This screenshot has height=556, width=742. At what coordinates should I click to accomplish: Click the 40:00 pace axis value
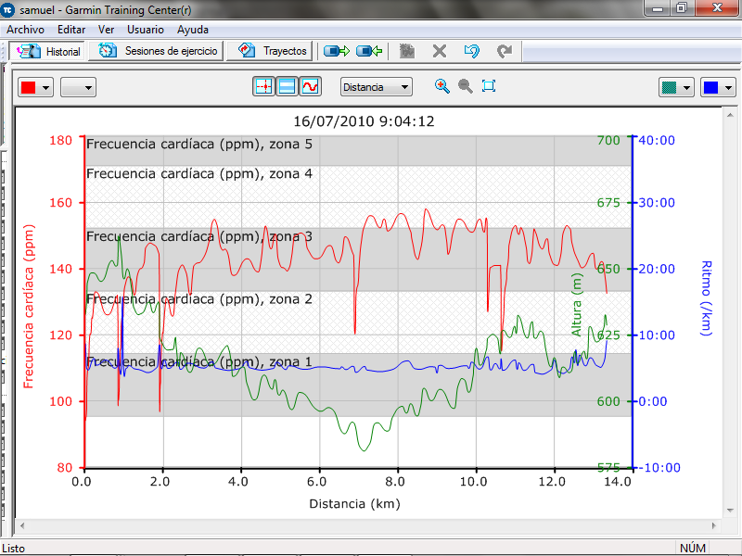tap(657, 141)
